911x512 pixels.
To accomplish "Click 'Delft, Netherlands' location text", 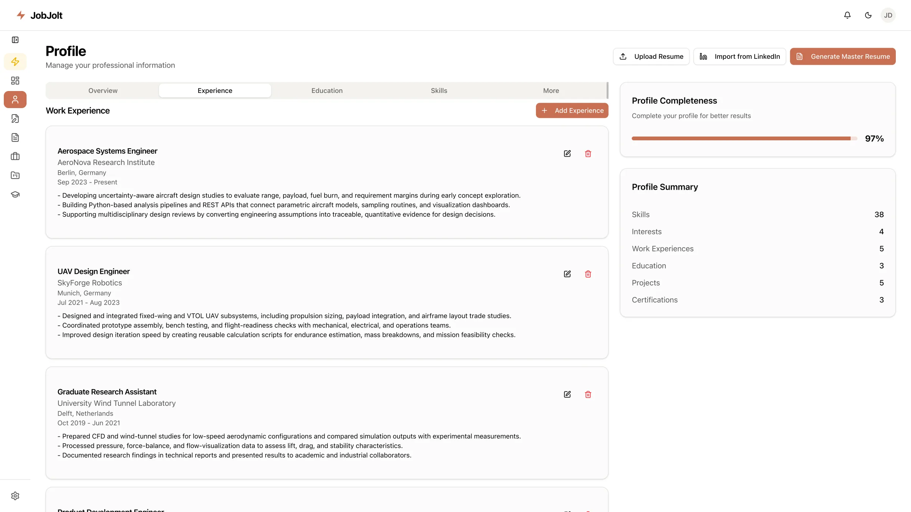I will (x=85, y=413).
